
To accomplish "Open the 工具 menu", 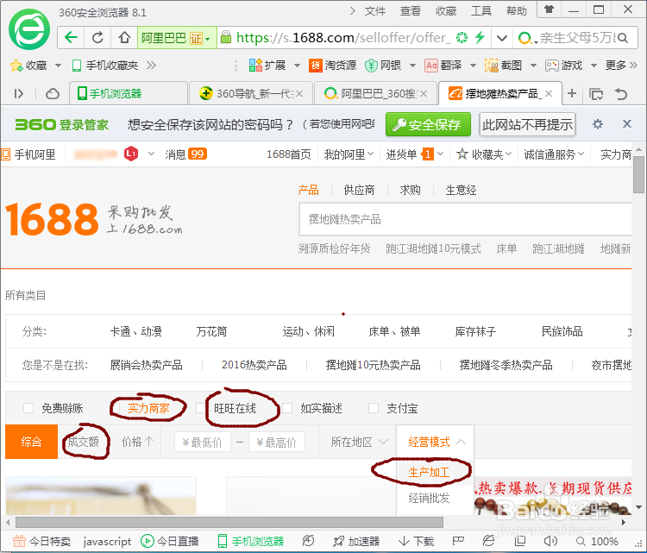I will pos(481,11).
